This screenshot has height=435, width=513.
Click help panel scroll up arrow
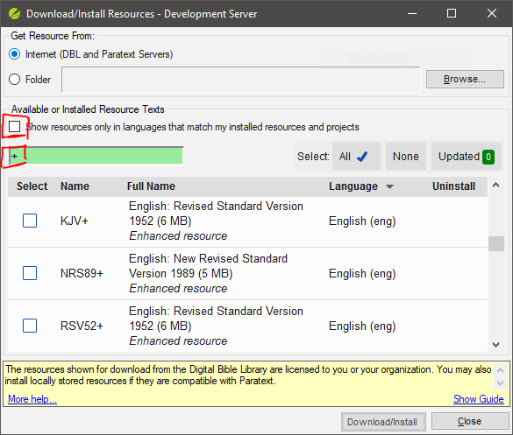500,370
